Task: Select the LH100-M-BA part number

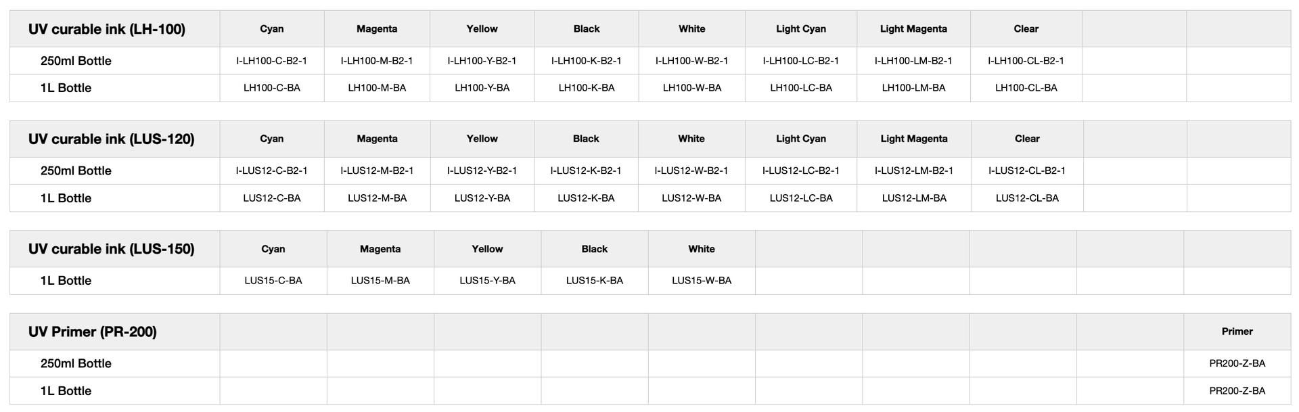Action: click(x=377, y=88)
